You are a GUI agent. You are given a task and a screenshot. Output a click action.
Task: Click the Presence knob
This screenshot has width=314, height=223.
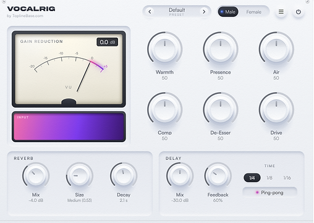click(x=221, y=49)
